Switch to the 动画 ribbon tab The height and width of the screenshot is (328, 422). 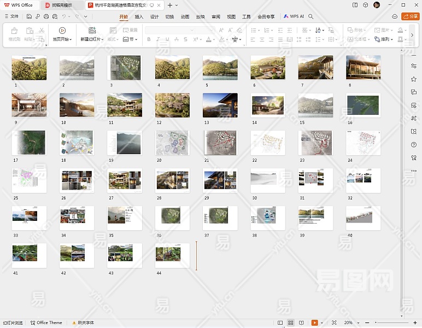pyautogui.click(x=185, y=17)
